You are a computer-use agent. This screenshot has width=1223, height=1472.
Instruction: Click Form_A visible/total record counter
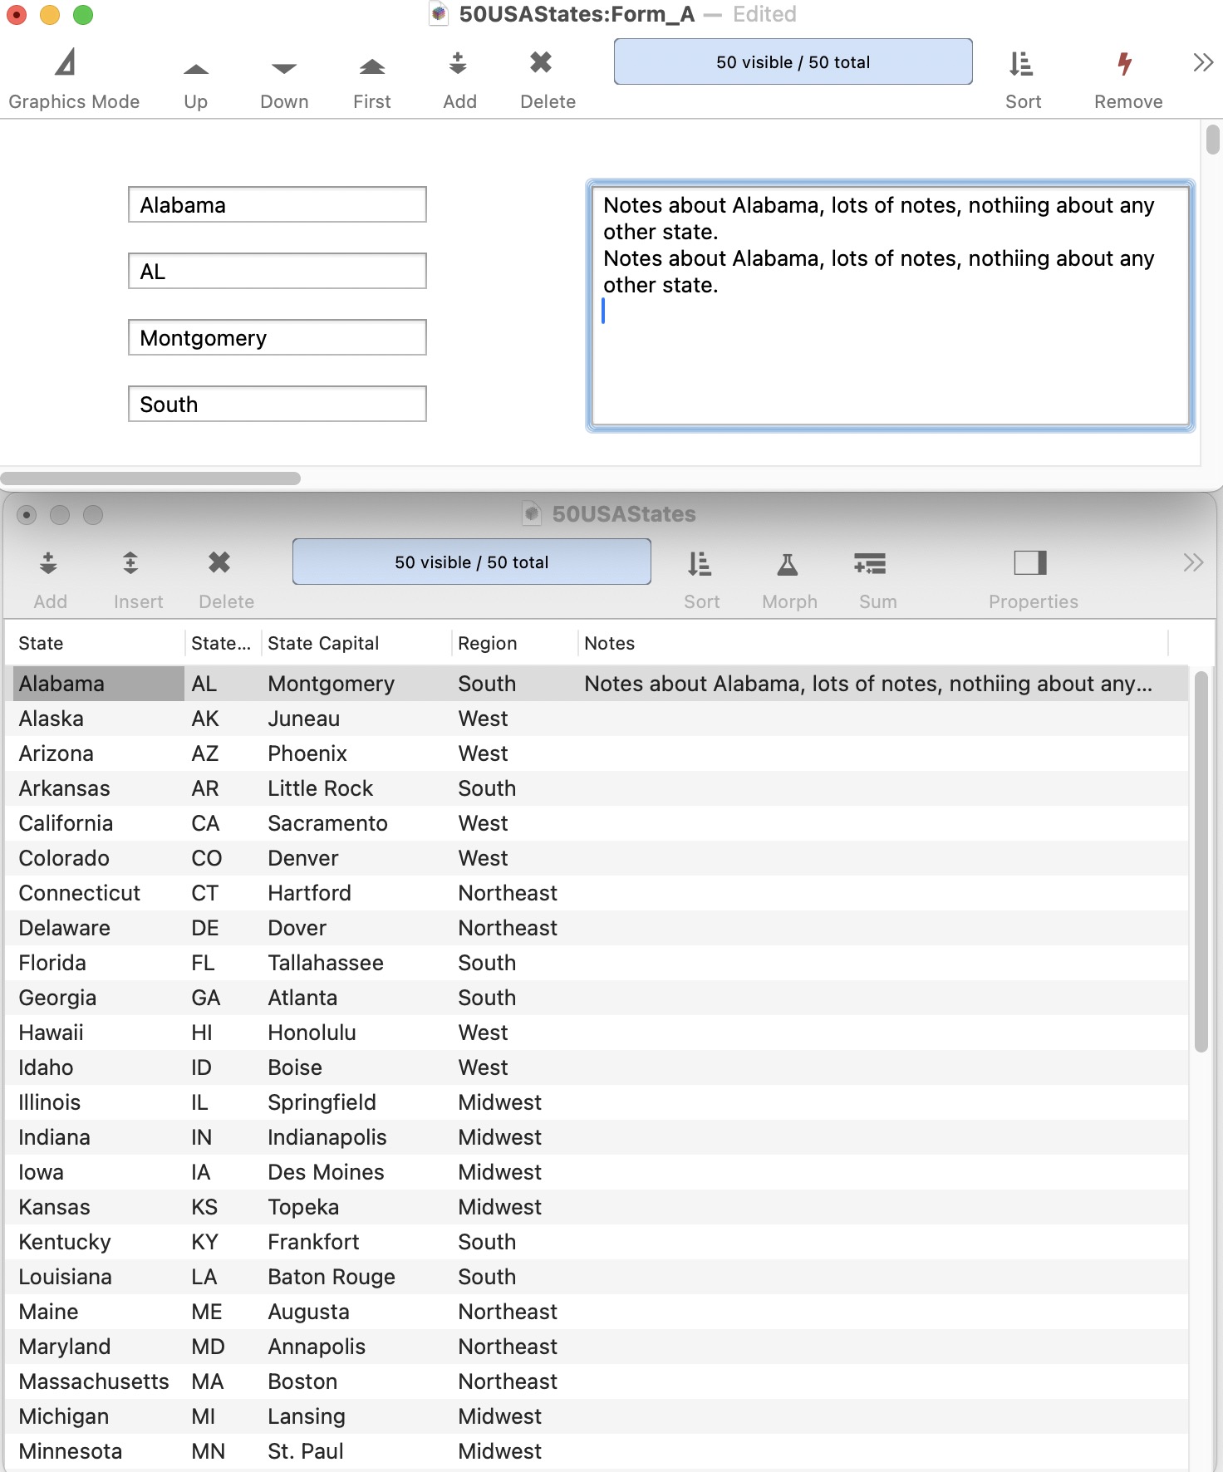click(793, 61)
